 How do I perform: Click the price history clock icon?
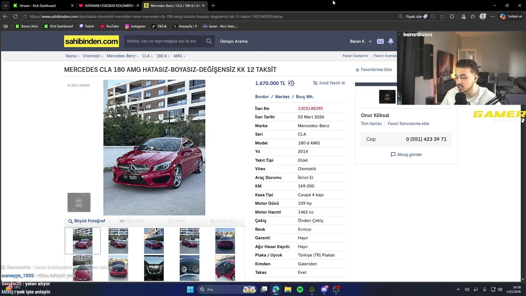(x=291, y=83)
